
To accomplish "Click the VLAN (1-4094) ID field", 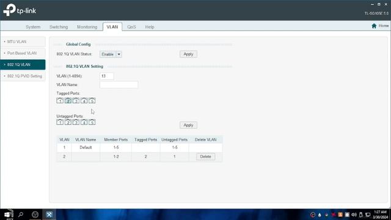I will tap(107, 76).
